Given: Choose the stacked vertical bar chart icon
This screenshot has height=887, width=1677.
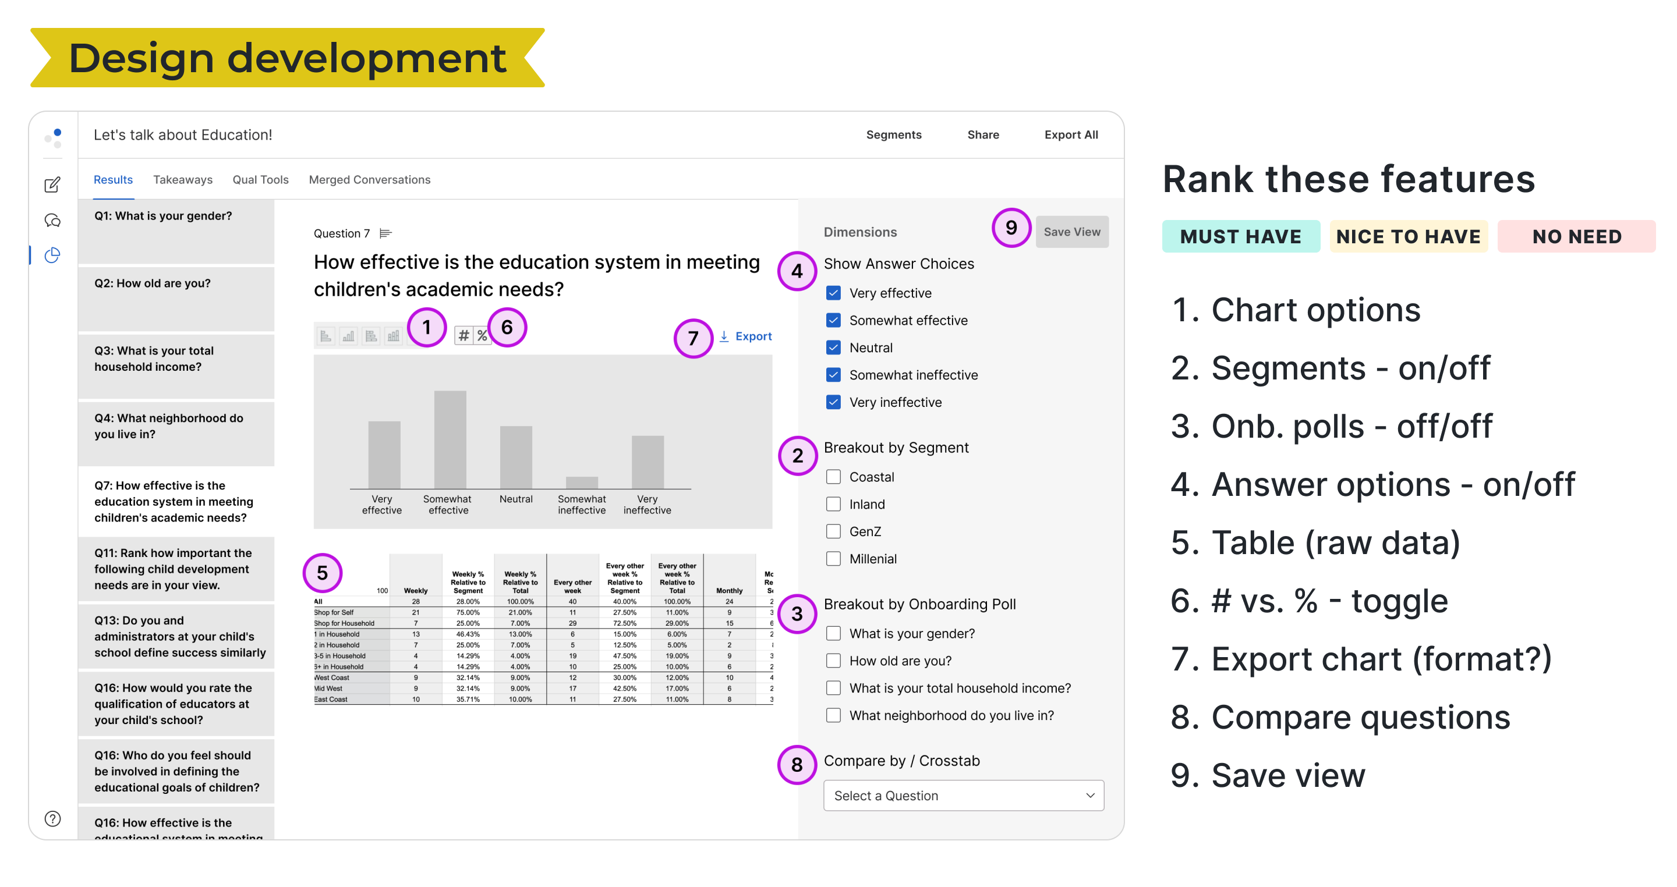Looking at the screenshot, I should point(393,336).
